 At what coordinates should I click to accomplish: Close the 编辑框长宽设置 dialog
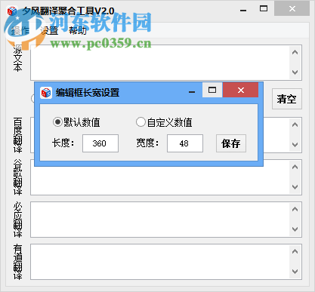pyautogui.click(x=241, y=90)
